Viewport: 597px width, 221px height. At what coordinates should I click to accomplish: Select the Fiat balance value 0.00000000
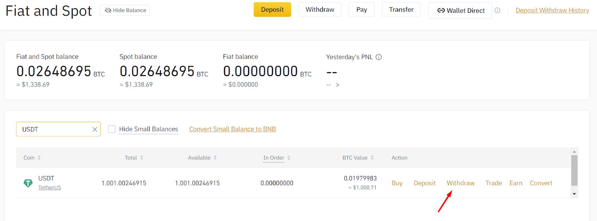(260, 71)
